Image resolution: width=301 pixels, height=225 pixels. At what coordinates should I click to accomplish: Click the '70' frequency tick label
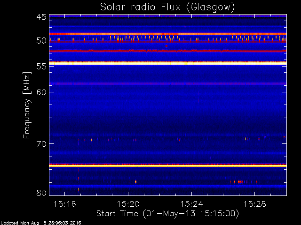41,144
